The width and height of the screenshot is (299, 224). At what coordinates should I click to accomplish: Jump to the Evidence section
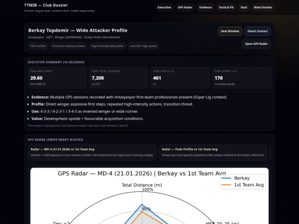(x=205, y=7)
